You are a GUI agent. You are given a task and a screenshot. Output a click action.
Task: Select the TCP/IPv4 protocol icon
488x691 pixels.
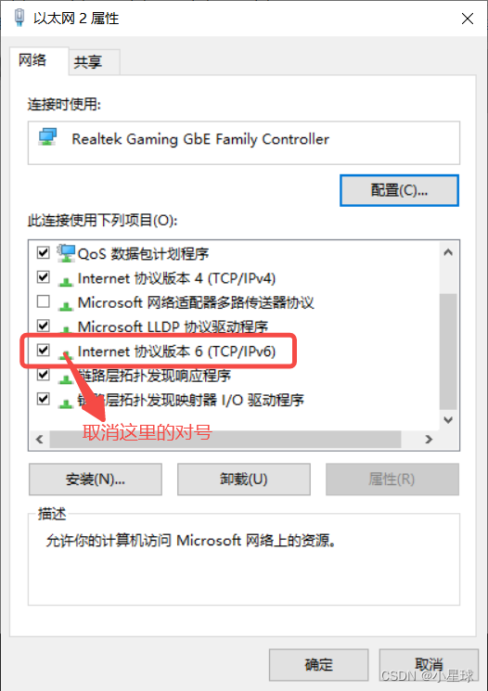click(x=66, y=281)
